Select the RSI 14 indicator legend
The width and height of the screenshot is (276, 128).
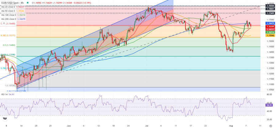pos(5,94)
